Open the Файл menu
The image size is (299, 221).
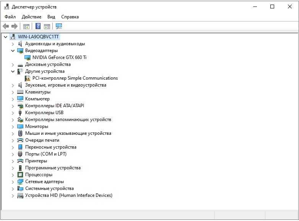click(x=10, y=17)
